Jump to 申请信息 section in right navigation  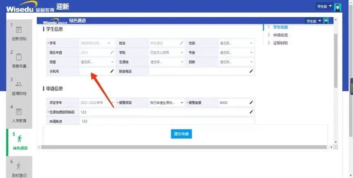(280, 35)
